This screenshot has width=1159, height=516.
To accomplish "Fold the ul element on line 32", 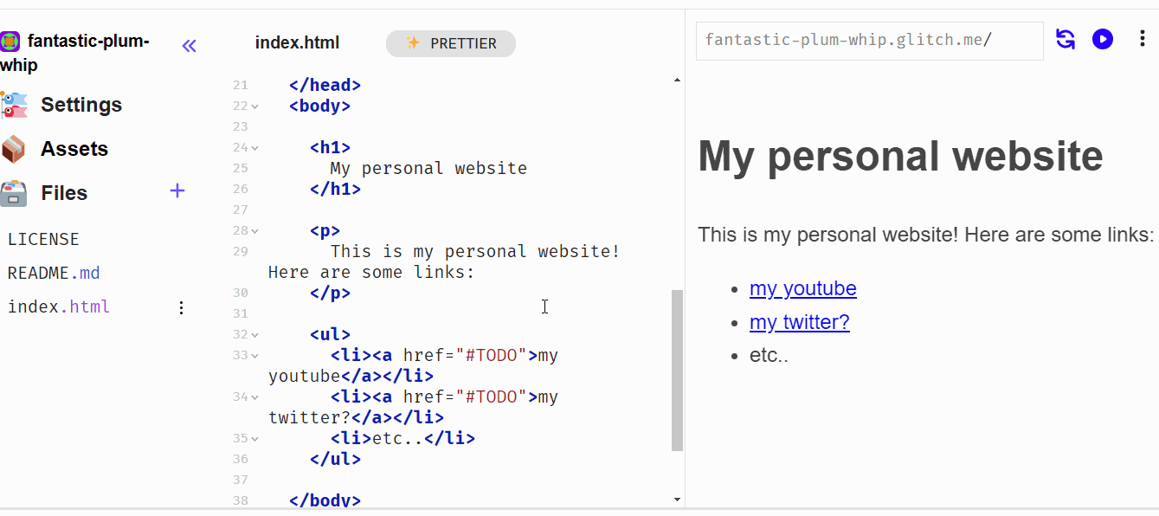I will coord(254,335).
